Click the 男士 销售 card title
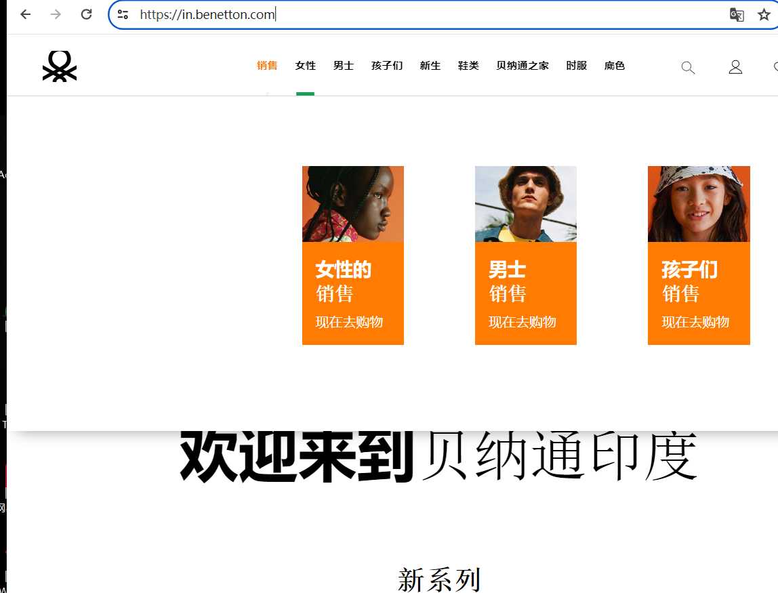778x593 pixels. point(507,281)
